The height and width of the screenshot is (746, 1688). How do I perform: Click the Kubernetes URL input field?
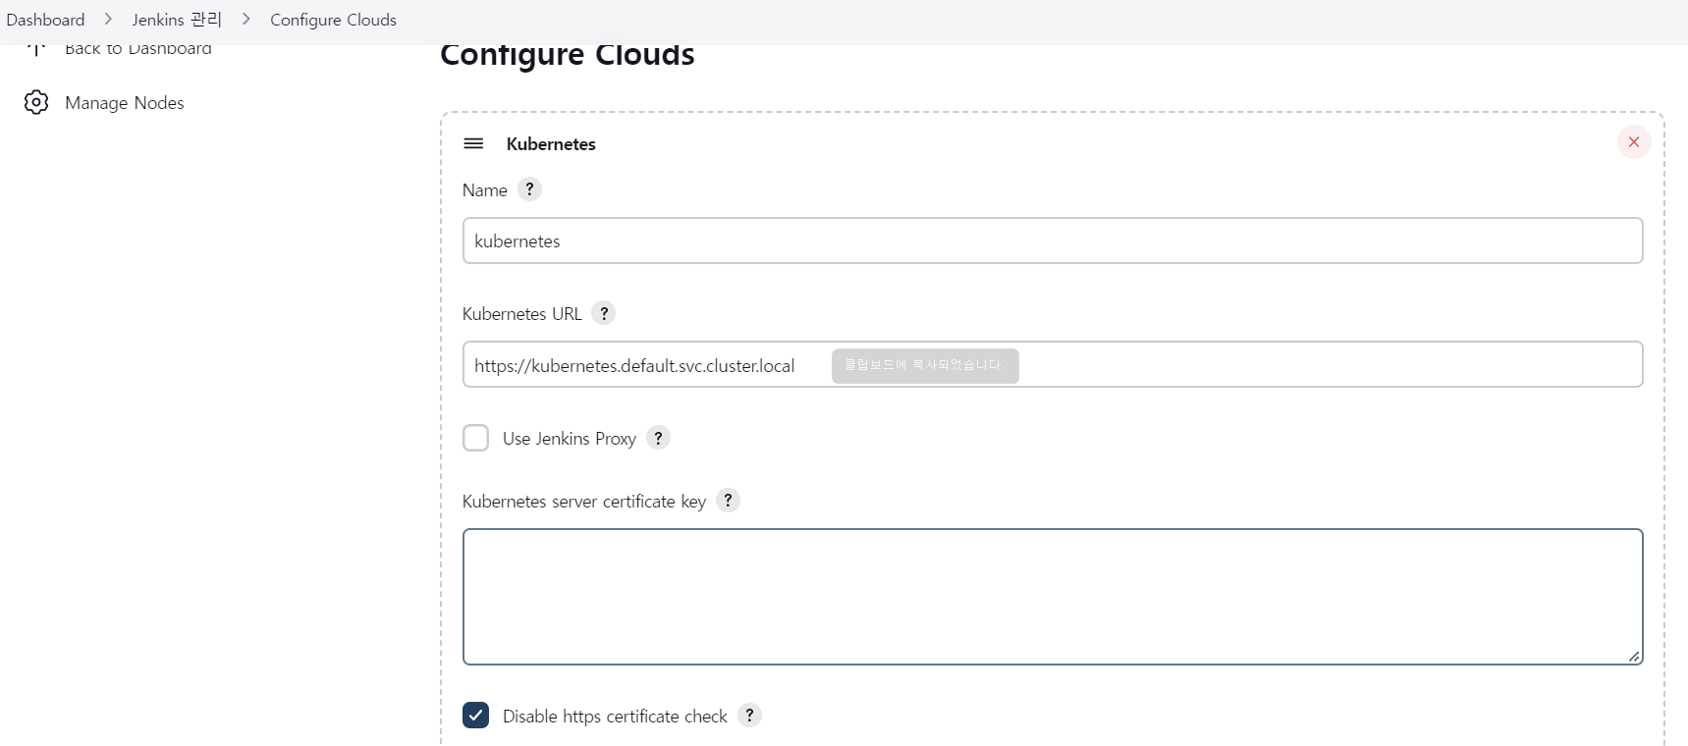tap(1053, 364)
